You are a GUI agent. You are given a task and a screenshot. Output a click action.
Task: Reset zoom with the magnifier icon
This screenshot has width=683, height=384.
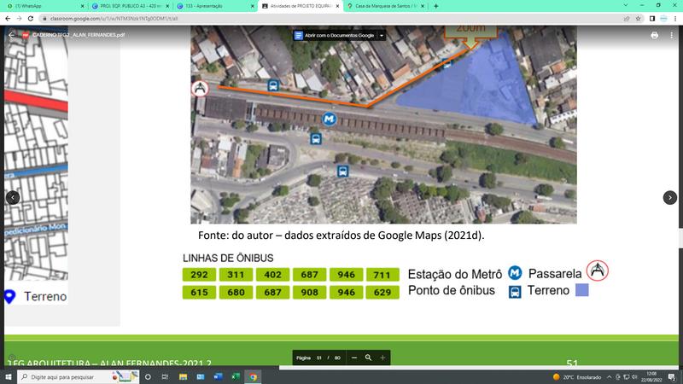[x=368, y=358]
